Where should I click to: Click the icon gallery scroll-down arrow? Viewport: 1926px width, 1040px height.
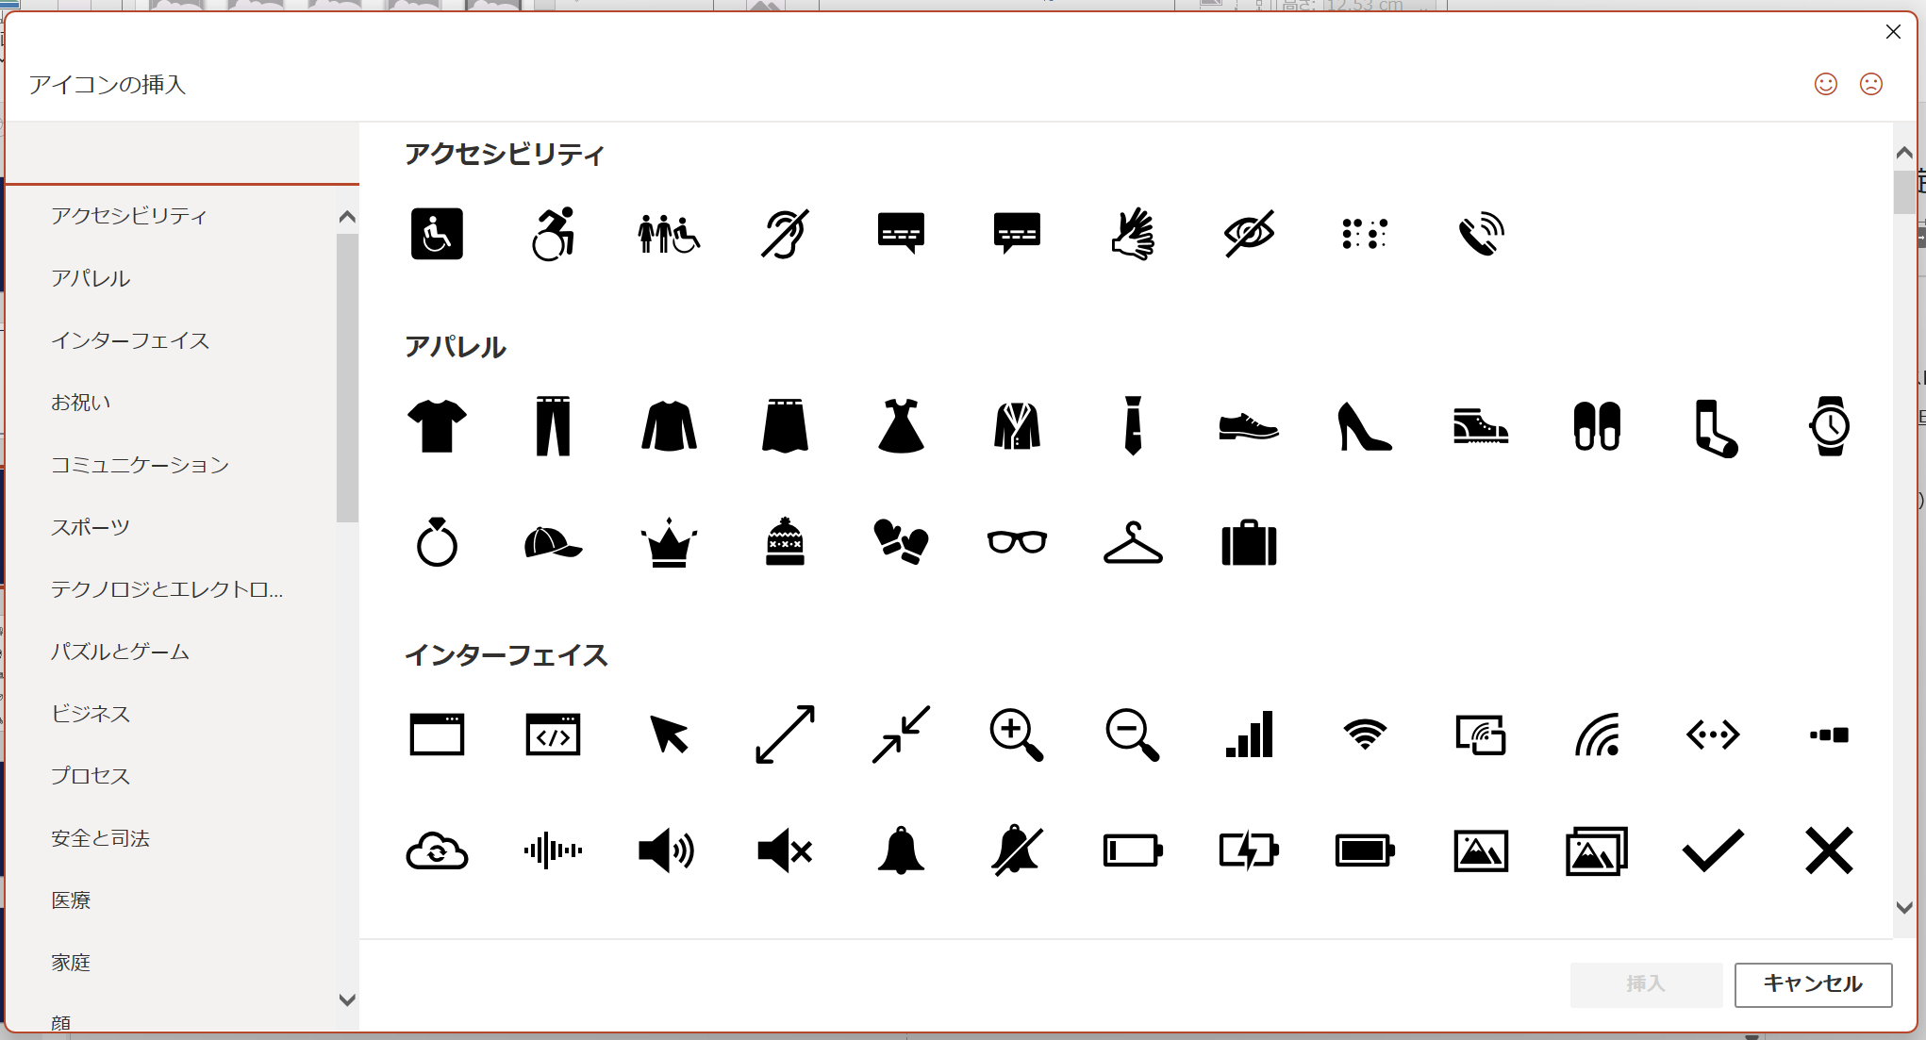pos(1904,908)
